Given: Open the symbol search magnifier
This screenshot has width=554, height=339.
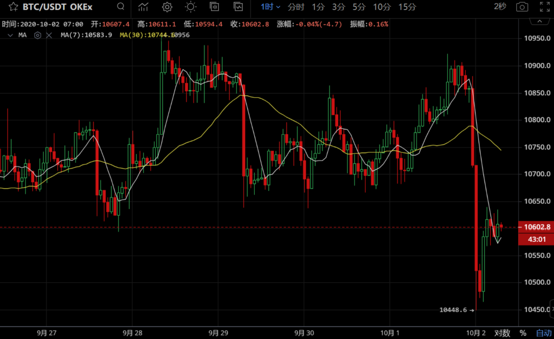Looking at the screenshot, I should 121,6.
